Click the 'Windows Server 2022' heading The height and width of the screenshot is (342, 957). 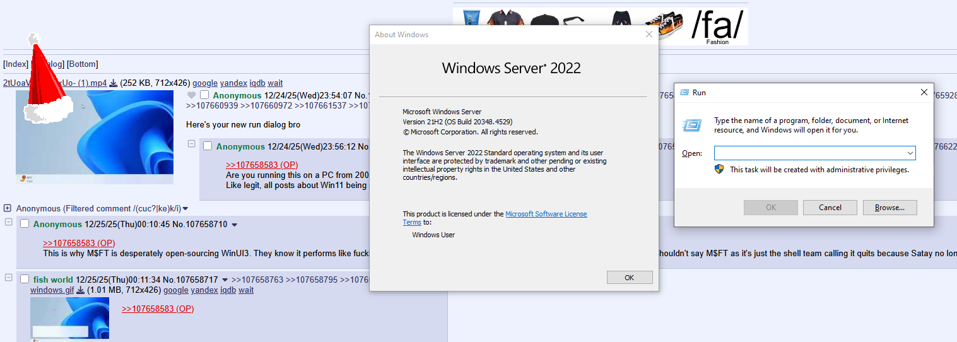[x=511, y=68]
